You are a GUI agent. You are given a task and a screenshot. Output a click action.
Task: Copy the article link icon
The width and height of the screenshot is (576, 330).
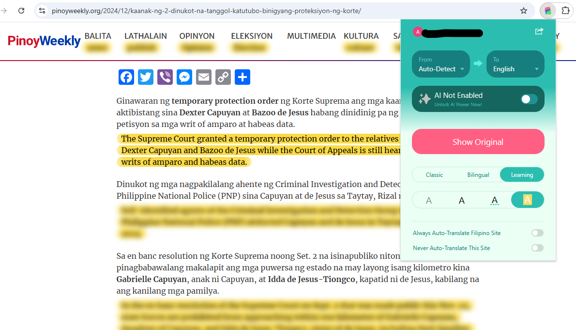[x=223, y=77]
